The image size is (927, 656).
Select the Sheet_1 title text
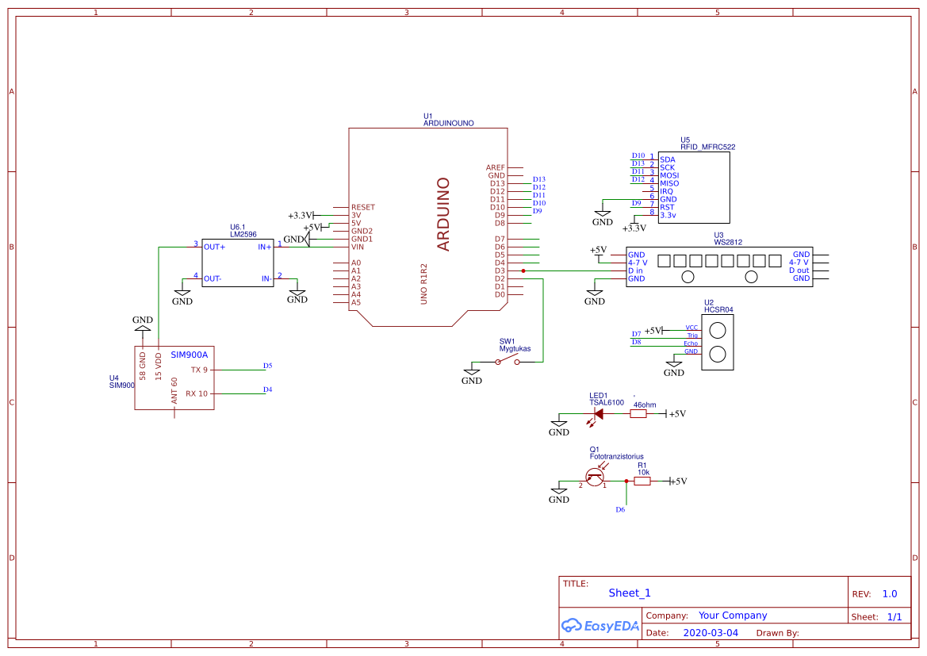tap(629, 593)
